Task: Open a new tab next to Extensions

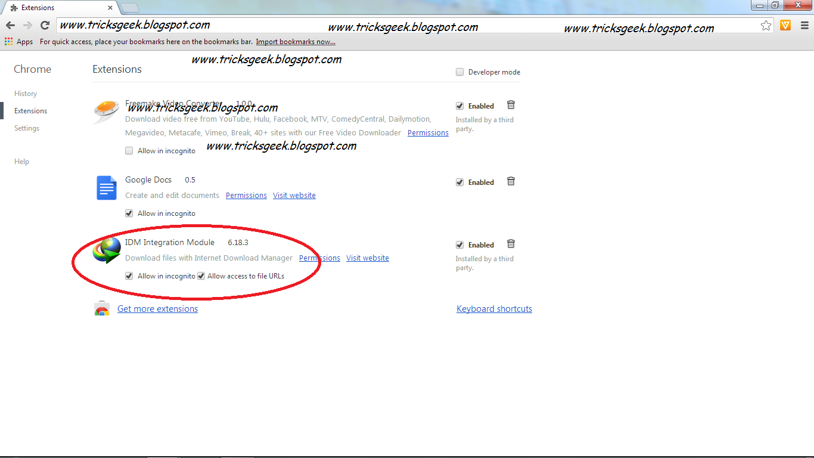Action: tap(129, 8)
